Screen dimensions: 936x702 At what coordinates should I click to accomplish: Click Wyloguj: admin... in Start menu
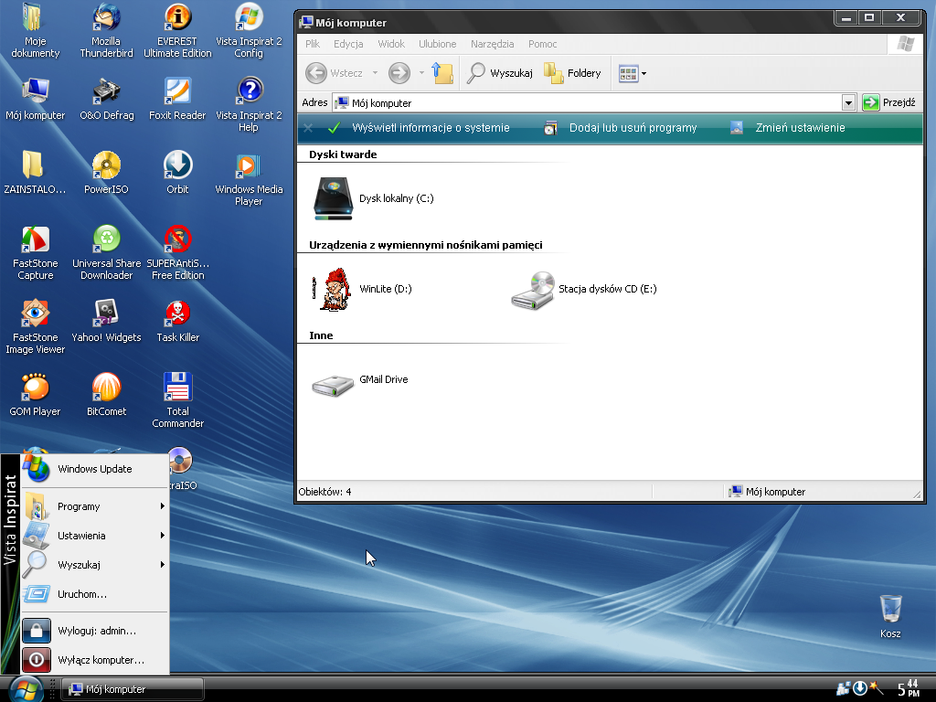(95, 631)
